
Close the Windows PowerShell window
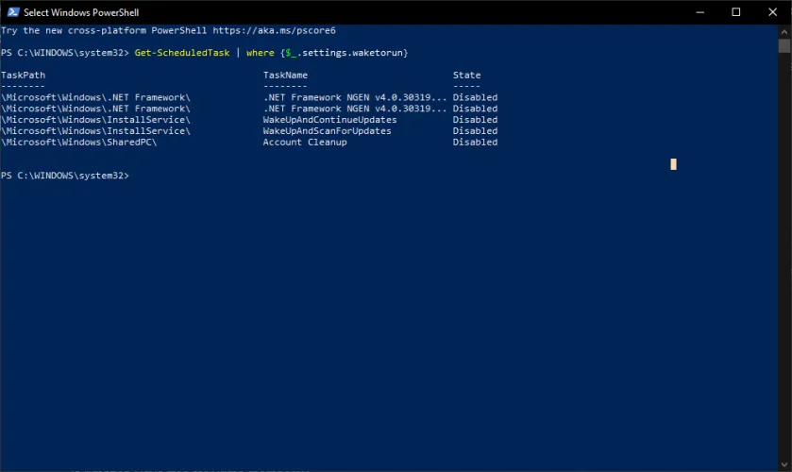pos(772,11)
